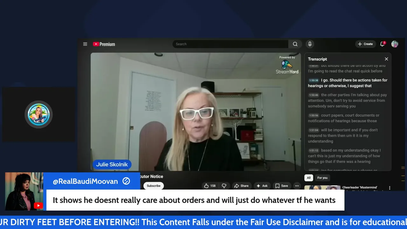Image resolution: width=407 pixels, height=229 pixels.
Task: Click the @RealBaudiMoovan username banner
Action: click(92, 181)
